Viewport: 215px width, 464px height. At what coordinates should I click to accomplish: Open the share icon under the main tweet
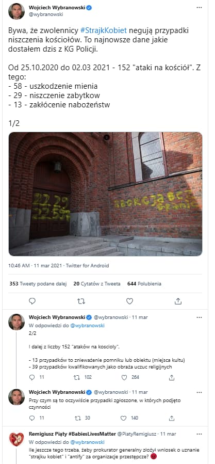178,301
